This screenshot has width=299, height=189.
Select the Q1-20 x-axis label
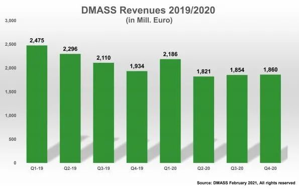point(170,168)
